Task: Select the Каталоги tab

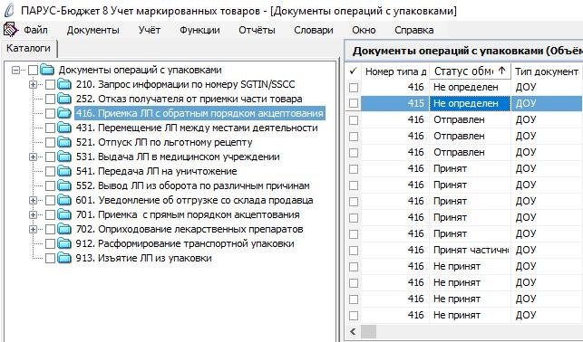Action: coord(29,48)
